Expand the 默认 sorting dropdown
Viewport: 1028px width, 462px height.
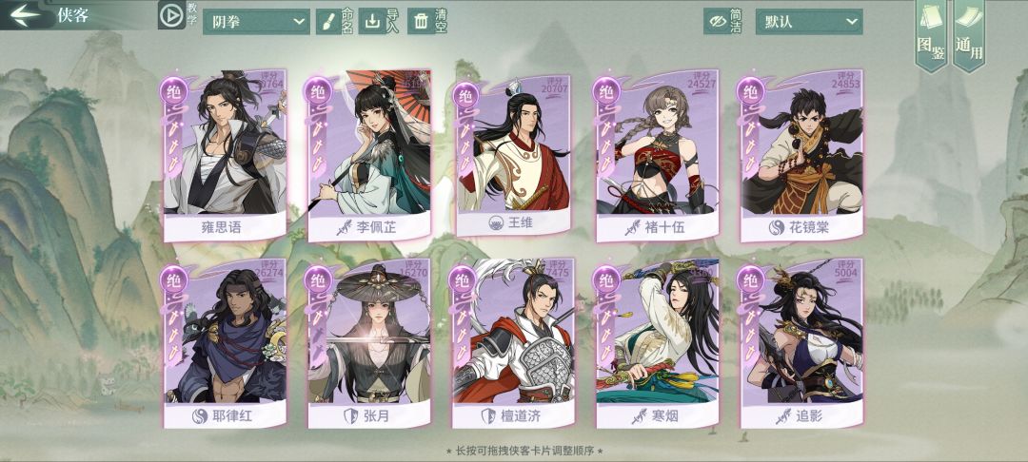pos(809,22)
